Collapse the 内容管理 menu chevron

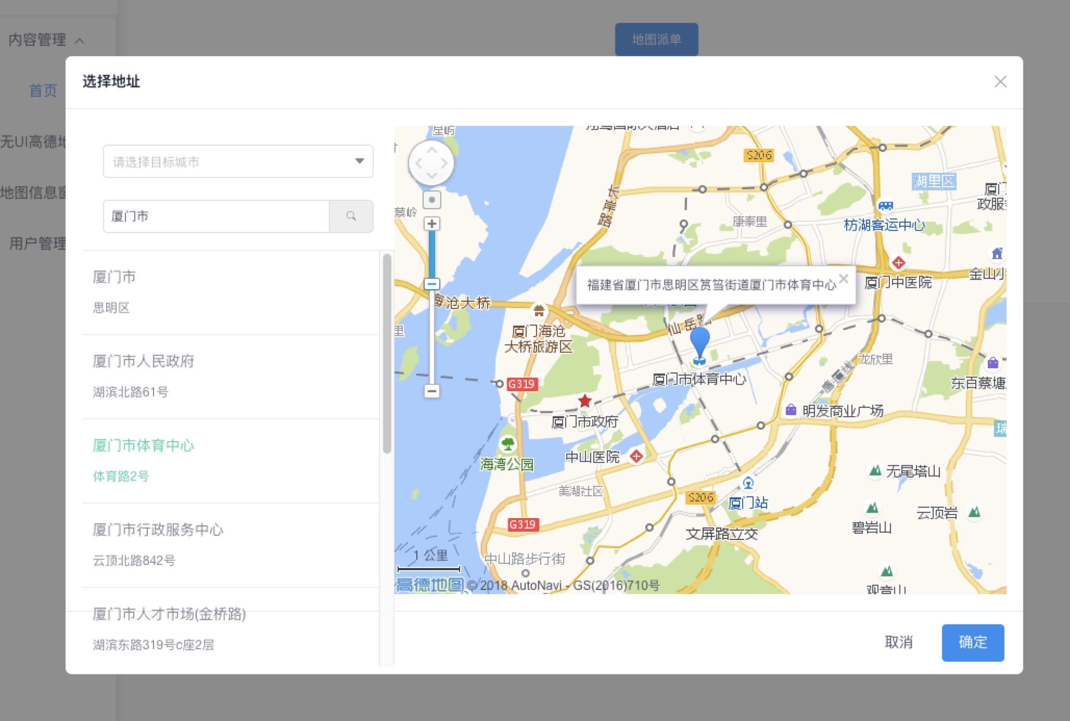(80, 41)
